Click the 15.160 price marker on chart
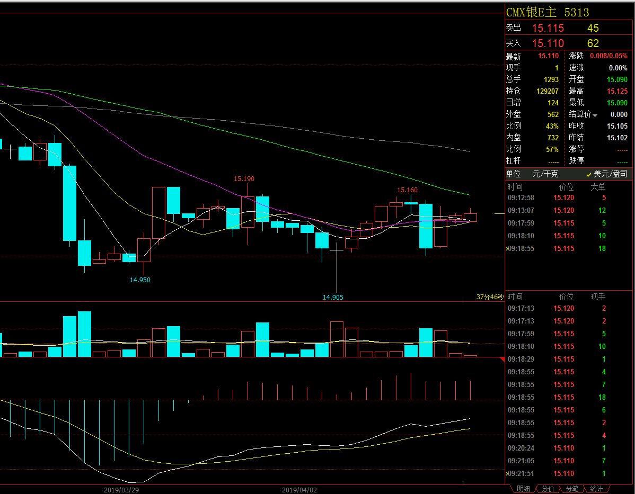This screenshot has height=494, width=635. click(x=407, y=190)
